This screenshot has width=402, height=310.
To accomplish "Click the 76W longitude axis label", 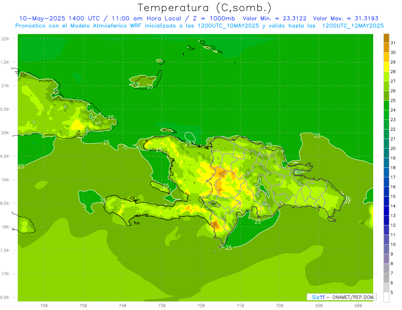I will coord(44,306).
